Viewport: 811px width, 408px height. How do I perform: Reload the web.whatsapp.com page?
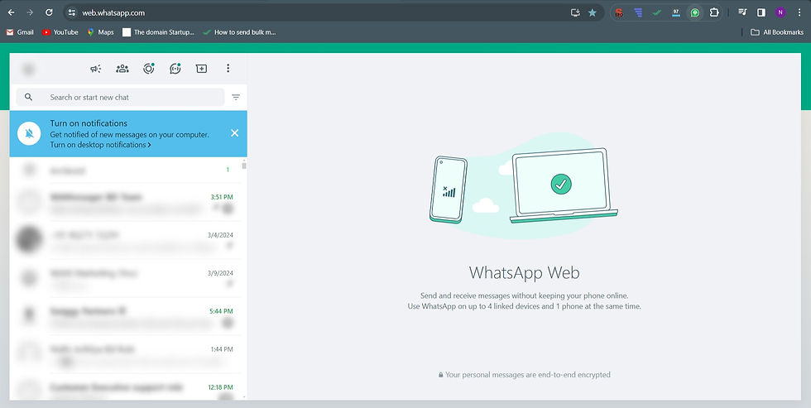click(x=49, y=12)
